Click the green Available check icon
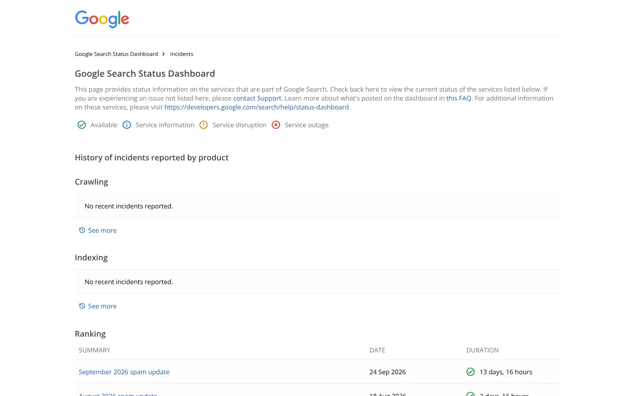 82,125
